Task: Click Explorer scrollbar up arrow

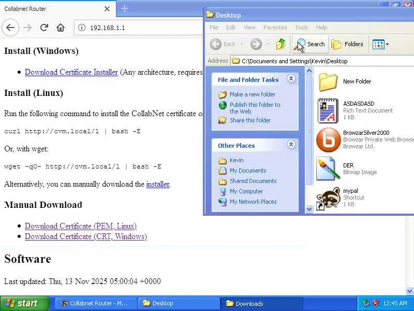Action: (309, 70)
